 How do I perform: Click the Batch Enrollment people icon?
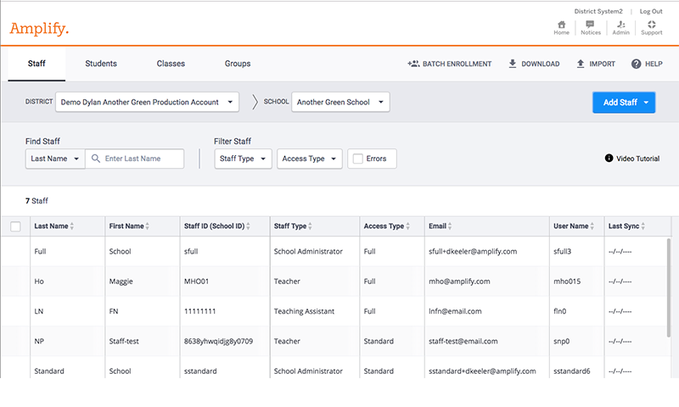[413, 64]
